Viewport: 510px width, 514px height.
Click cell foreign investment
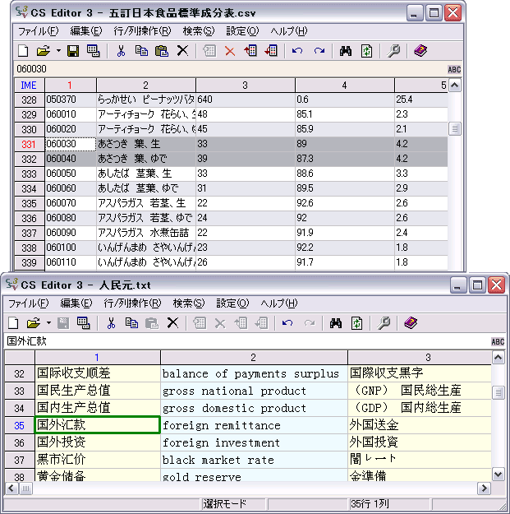254,442
